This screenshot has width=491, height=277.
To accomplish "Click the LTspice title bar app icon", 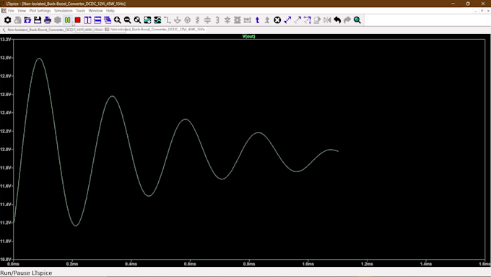I will click(3, 4).
